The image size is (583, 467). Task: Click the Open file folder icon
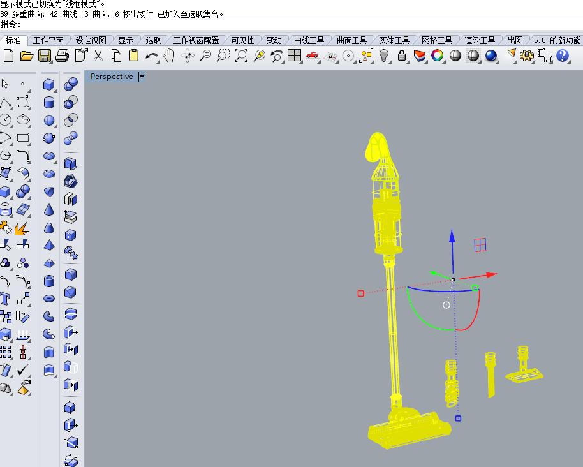[26, 56]
